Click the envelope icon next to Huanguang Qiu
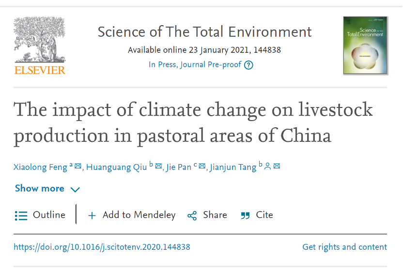The width and height of the screenshot is (403, 274). tap(158, 167)
